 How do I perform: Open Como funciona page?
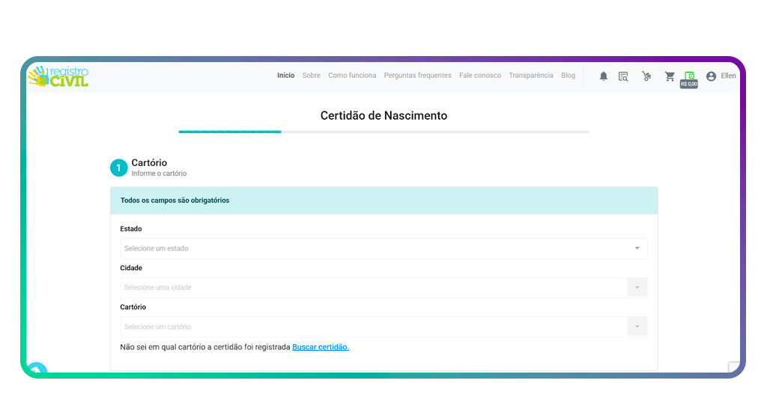click(352, 76)
